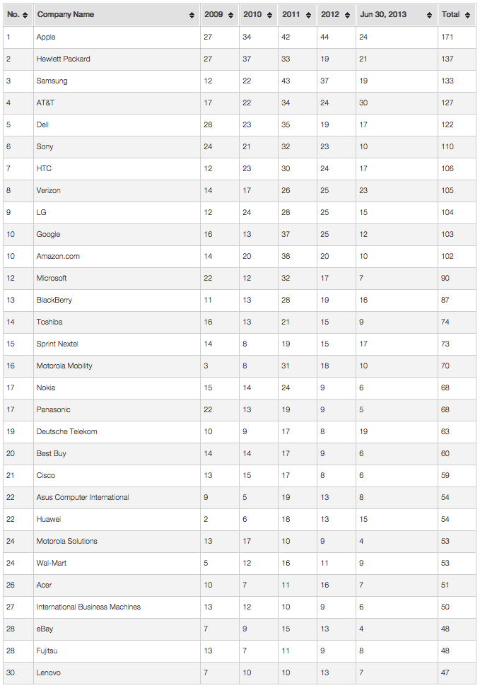Image resolution: width=480 pixels, height=688 pixels.
Task: Click the Motorola Mobility row name
Action: tap(64, 366)
